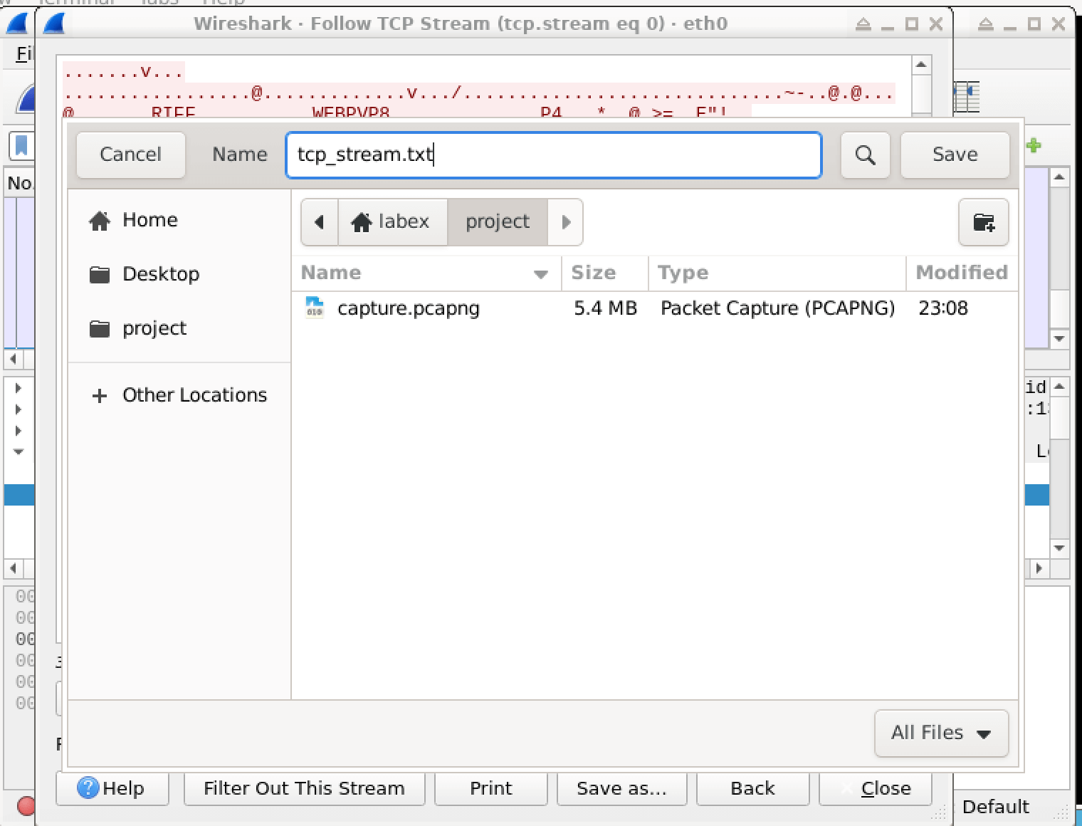Viewport: 1082px width, 826px height.
Task: Expand second packet detail tree arrow
Action: (19, 409)
